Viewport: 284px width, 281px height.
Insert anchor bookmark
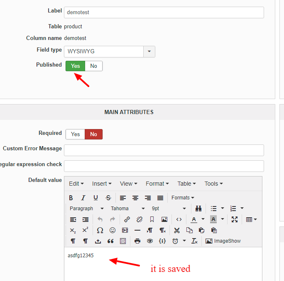tap(152, 219)
